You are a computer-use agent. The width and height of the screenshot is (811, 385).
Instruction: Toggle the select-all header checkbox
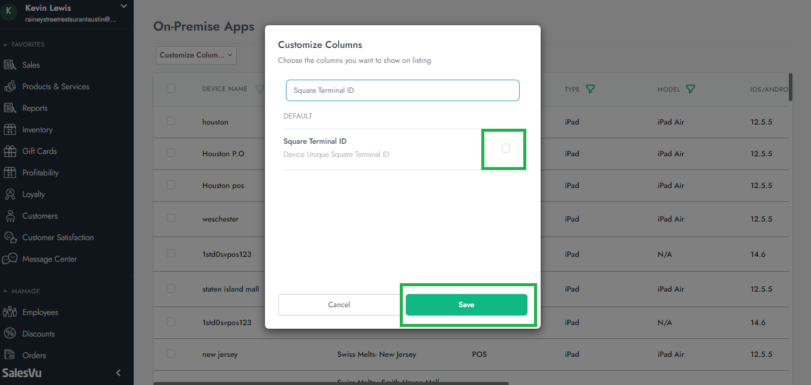(171, 89)
